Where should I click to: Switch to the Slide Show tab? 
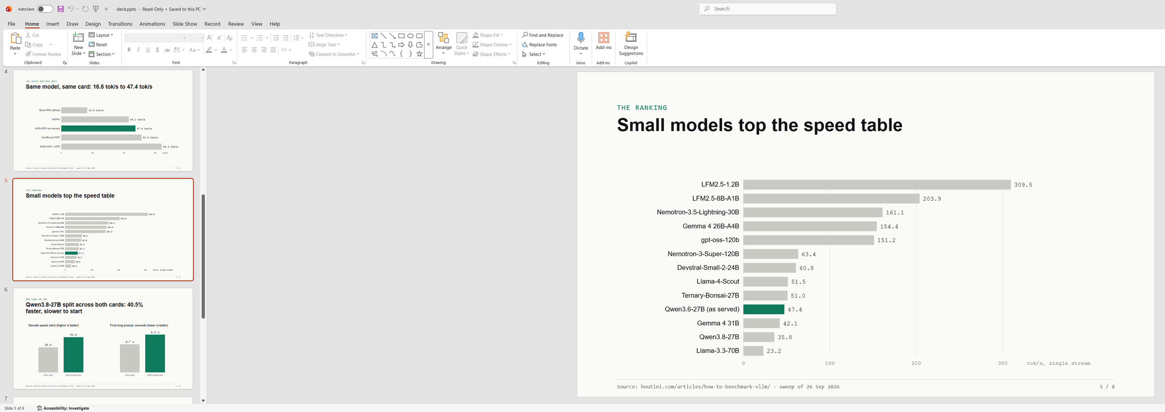[185, 24]
